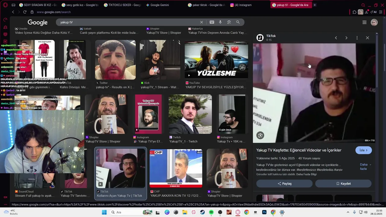Switch to the TİKTOKCU SEKER tab
386x217 pixels.
pos(122,5)
